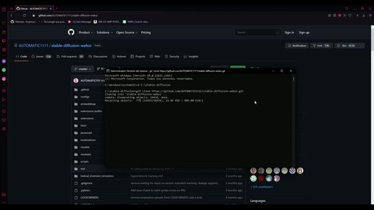Open the stable-diffusion-webui repository link
The width and height of the screenshot is (374, 210).
[x=71, y=45]
